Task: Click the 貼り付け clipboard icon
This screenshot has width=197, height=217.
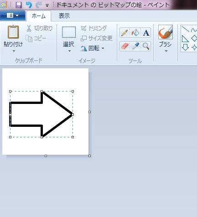Action: (x=13, y=32)
